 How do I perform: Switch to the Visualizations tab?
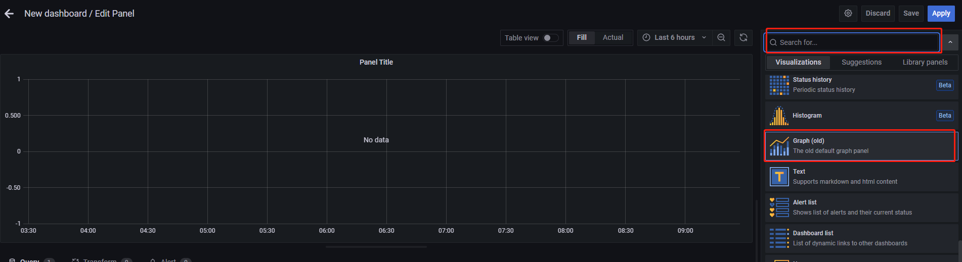click(798, 62)
